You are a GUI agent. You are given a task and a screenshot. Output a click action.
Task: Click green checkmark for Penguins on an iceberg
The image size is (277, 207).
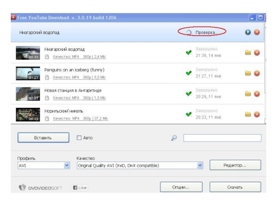pyautogui.click(x=188, y=73)
